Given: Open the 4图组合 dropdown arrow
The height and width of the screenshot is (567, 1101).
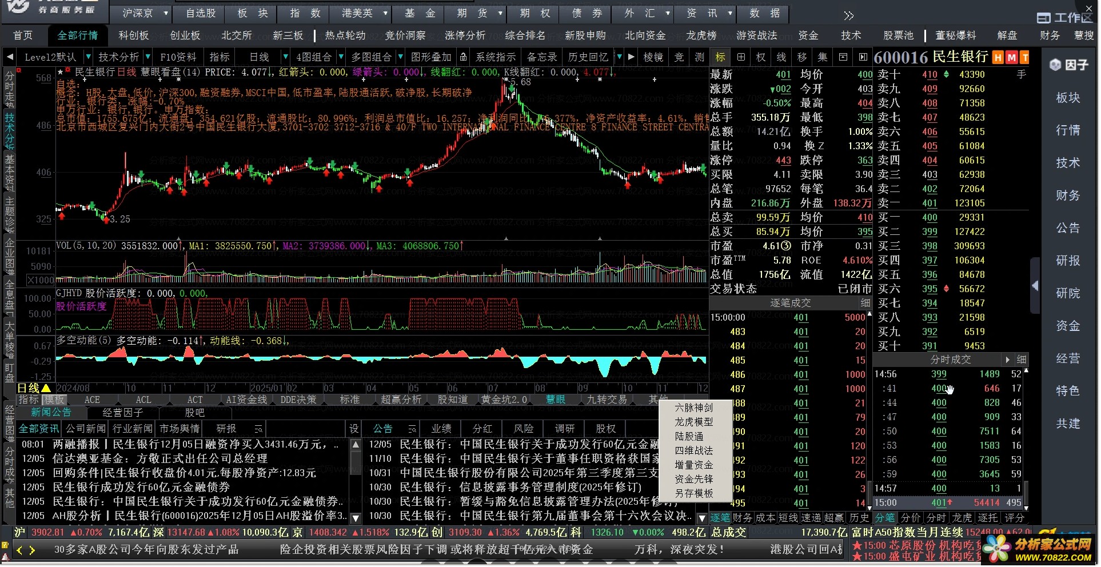Looking at the screenshot, I should click(x=341, y=57).
